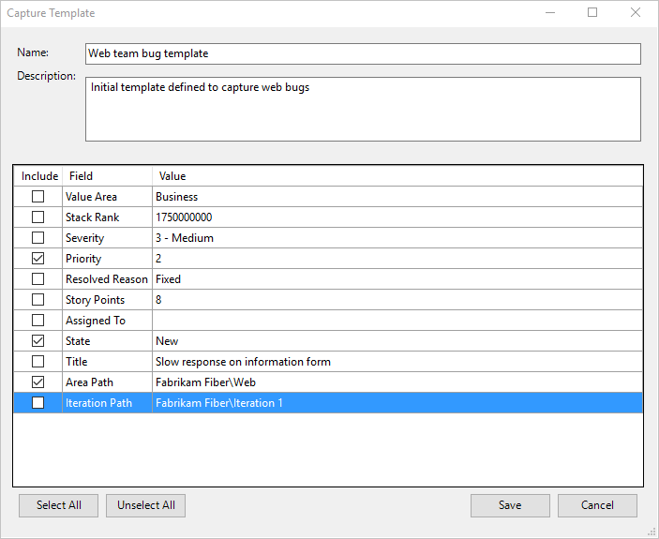
Task: Click 'Slow response on information form' value
Action: coord(397,361)
